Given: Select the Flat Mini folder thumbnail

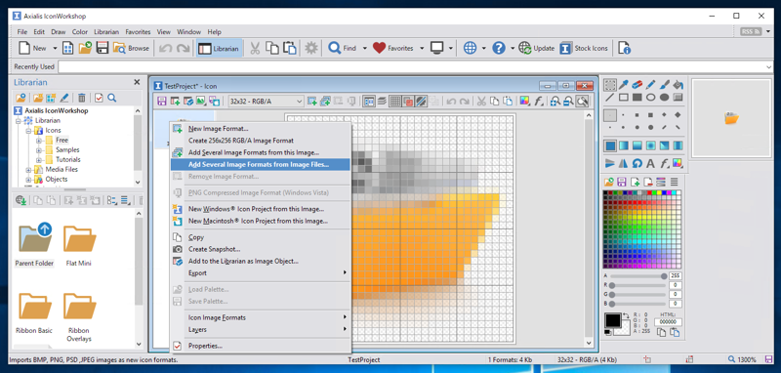Looking at the screenshot, I should point(79,244).
